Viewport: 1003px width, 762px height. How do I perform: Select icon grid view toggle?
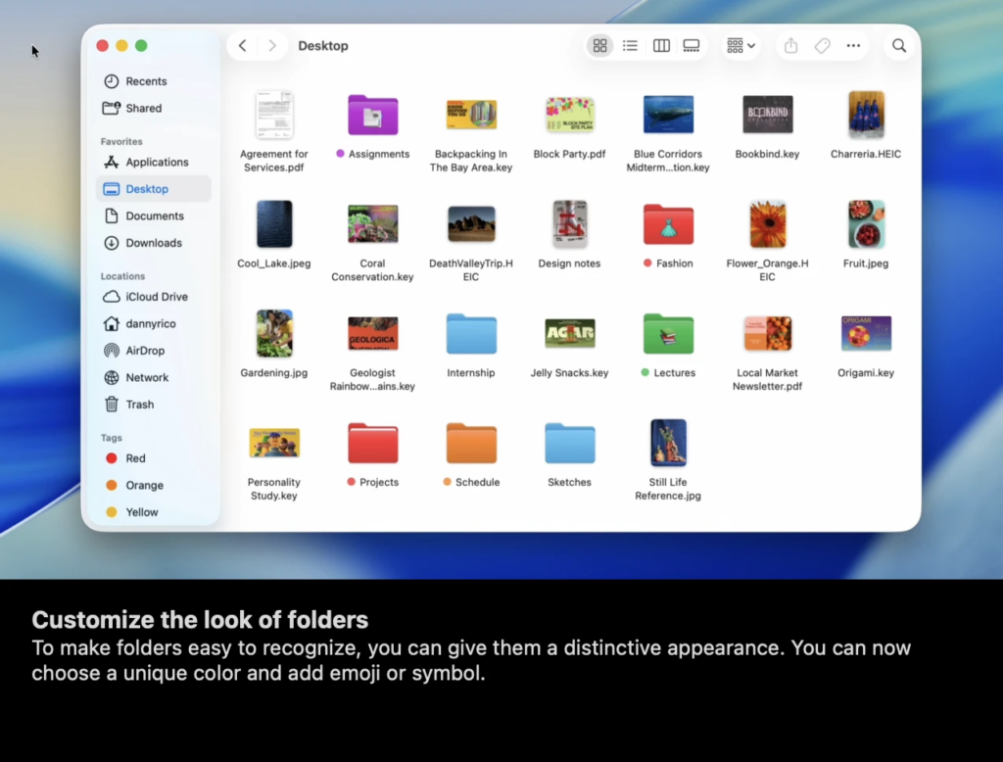[x=600, y=46]
